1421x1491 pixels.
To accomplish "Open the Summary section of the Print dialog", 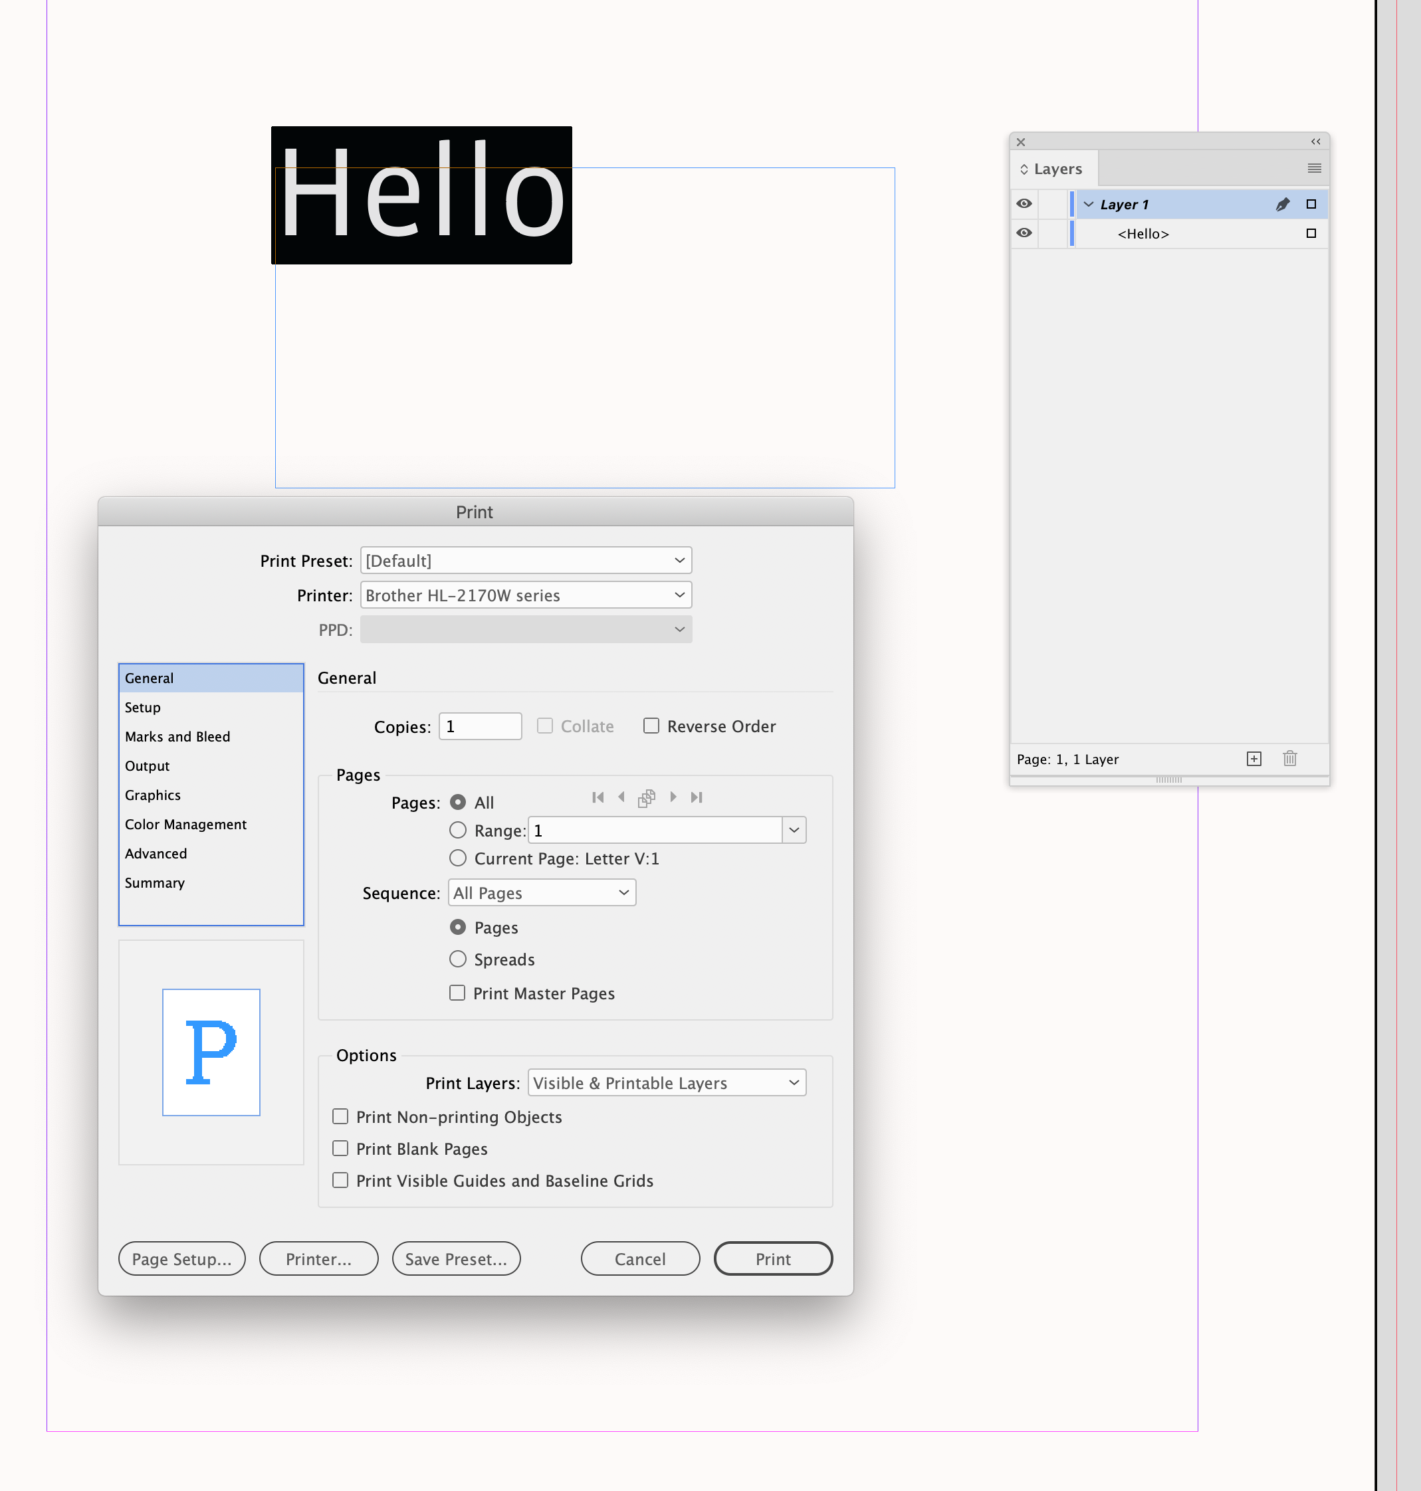I will pyautogui.click(x=154, y=883).
